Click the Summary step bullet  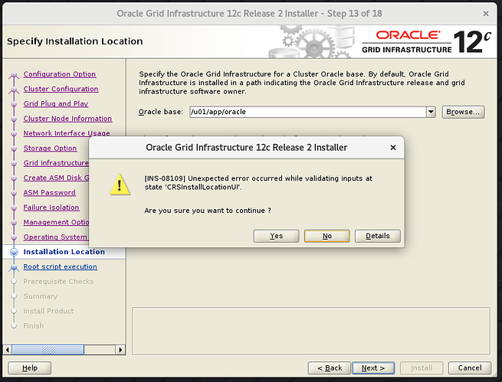click(x=14, y=296)
